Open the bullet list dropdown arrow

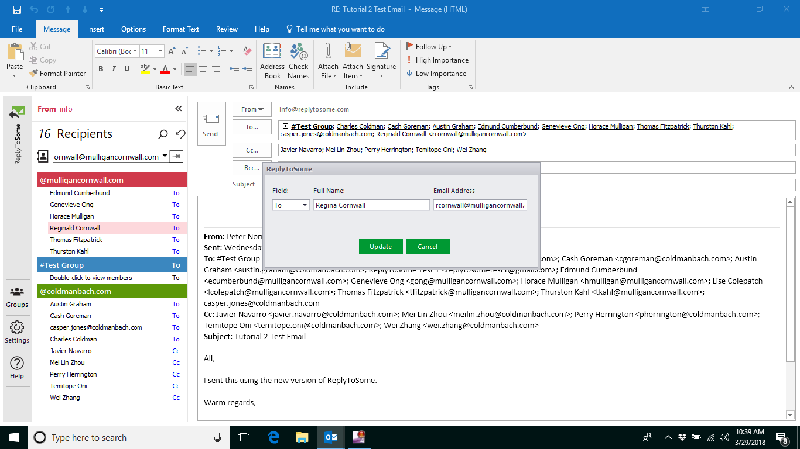tap(212, 51)
